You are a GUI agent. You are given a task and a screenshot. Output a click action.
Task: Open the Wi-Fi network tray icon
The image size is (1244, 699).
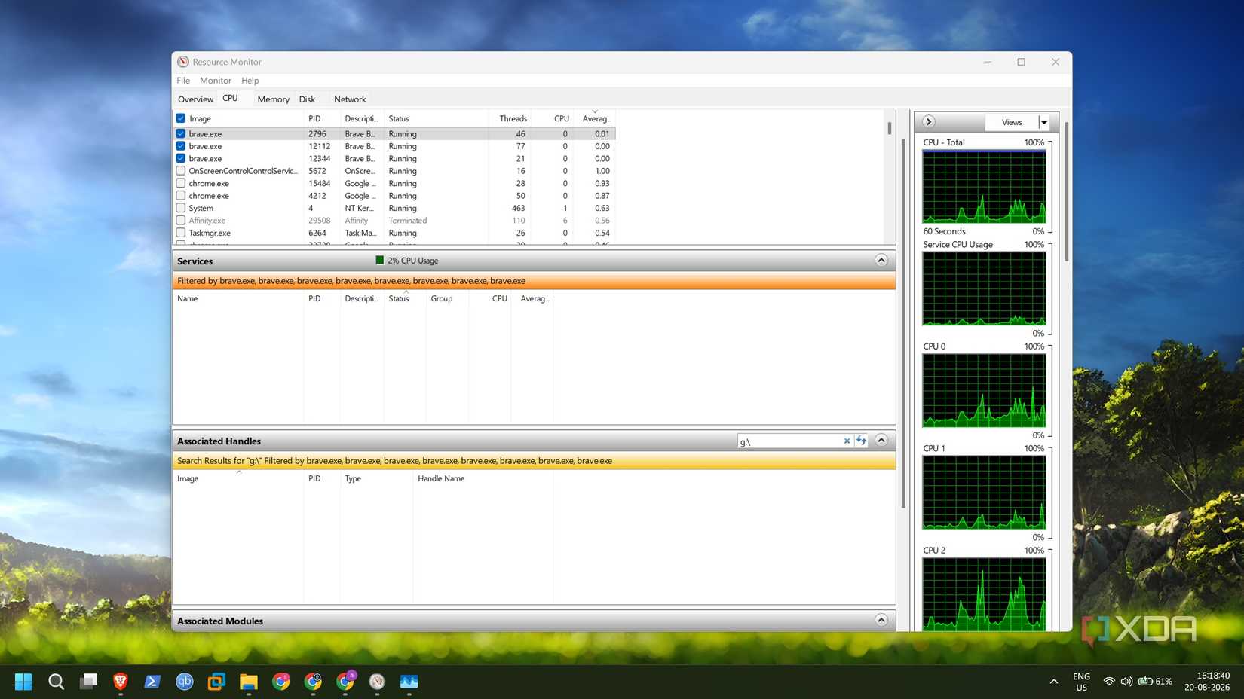tap(1109, 682)
